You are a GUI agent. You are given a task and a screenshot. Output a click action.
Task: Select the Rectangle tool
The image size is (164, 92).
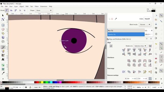3,25
